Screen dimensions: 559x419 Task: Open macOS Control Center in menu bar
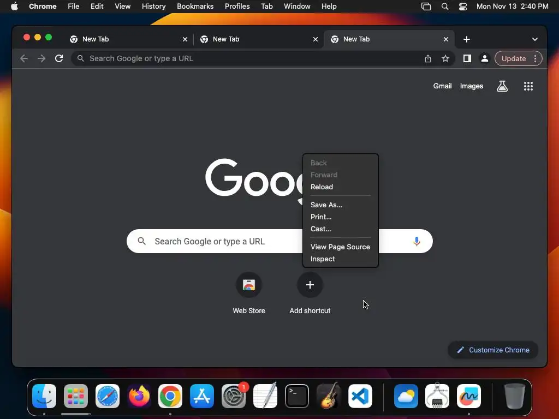(463, 7)
